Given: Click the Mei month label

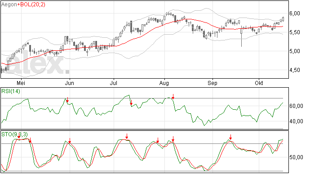Looking at the screenshot, I should 21,83.
